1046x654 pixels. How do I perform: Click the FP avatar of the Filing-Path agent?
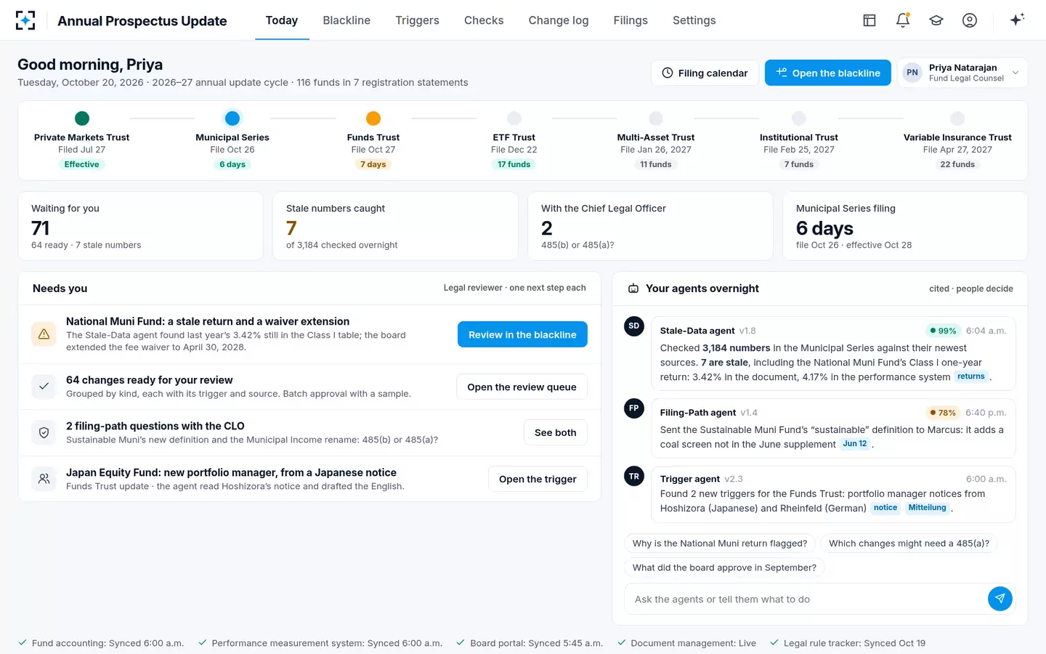pyautogui.click(x=634, y=408)
